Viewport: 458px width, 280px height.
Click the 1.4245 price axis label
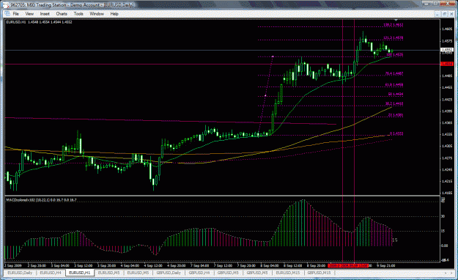(447, 169)
